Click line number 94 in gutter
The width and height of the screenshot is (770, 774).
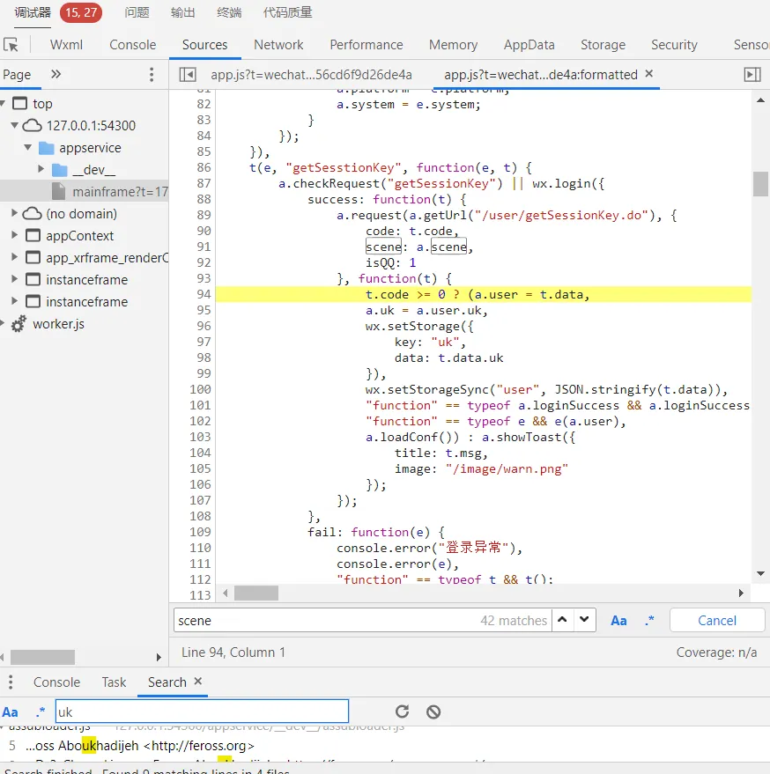point(204,294)
